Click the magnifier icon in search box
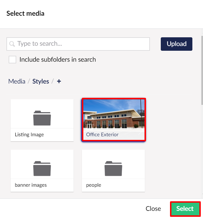 12,44
